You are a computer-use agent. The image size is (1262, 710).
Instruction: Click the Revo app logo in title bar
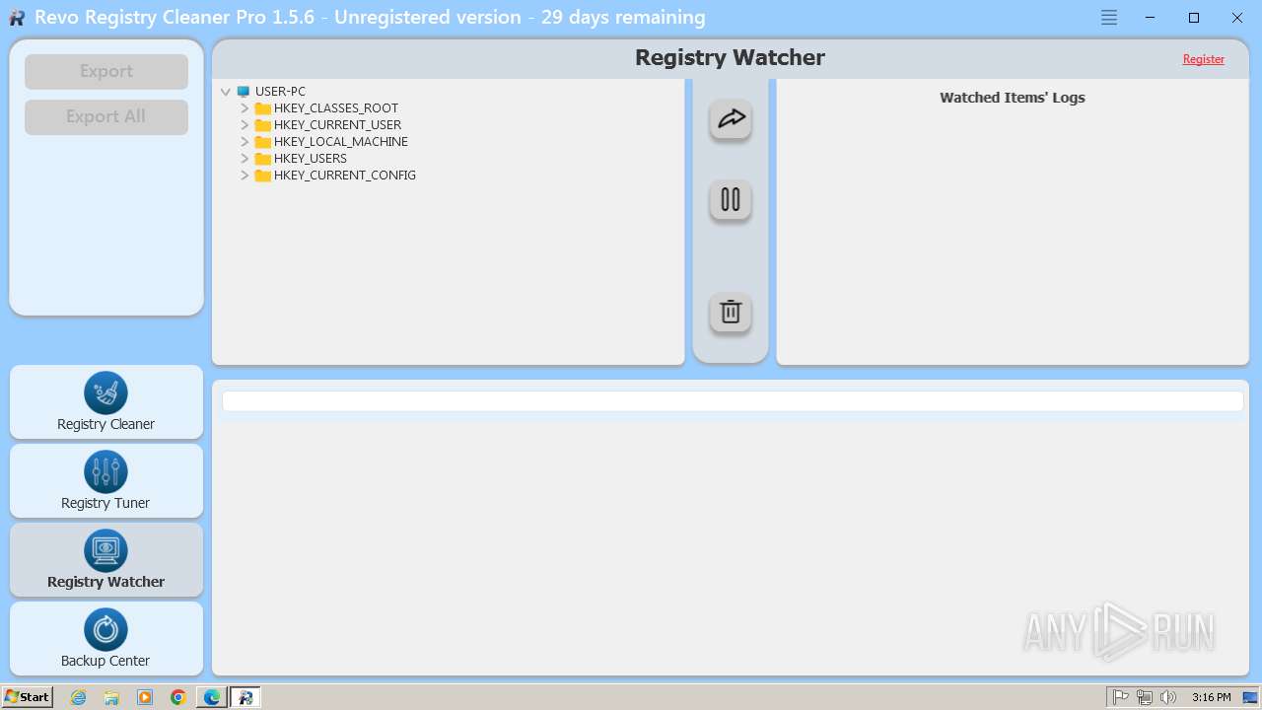[x=17, y=18]
